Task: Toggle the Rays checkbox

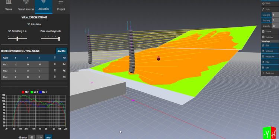Action: [x=263, y=67]
